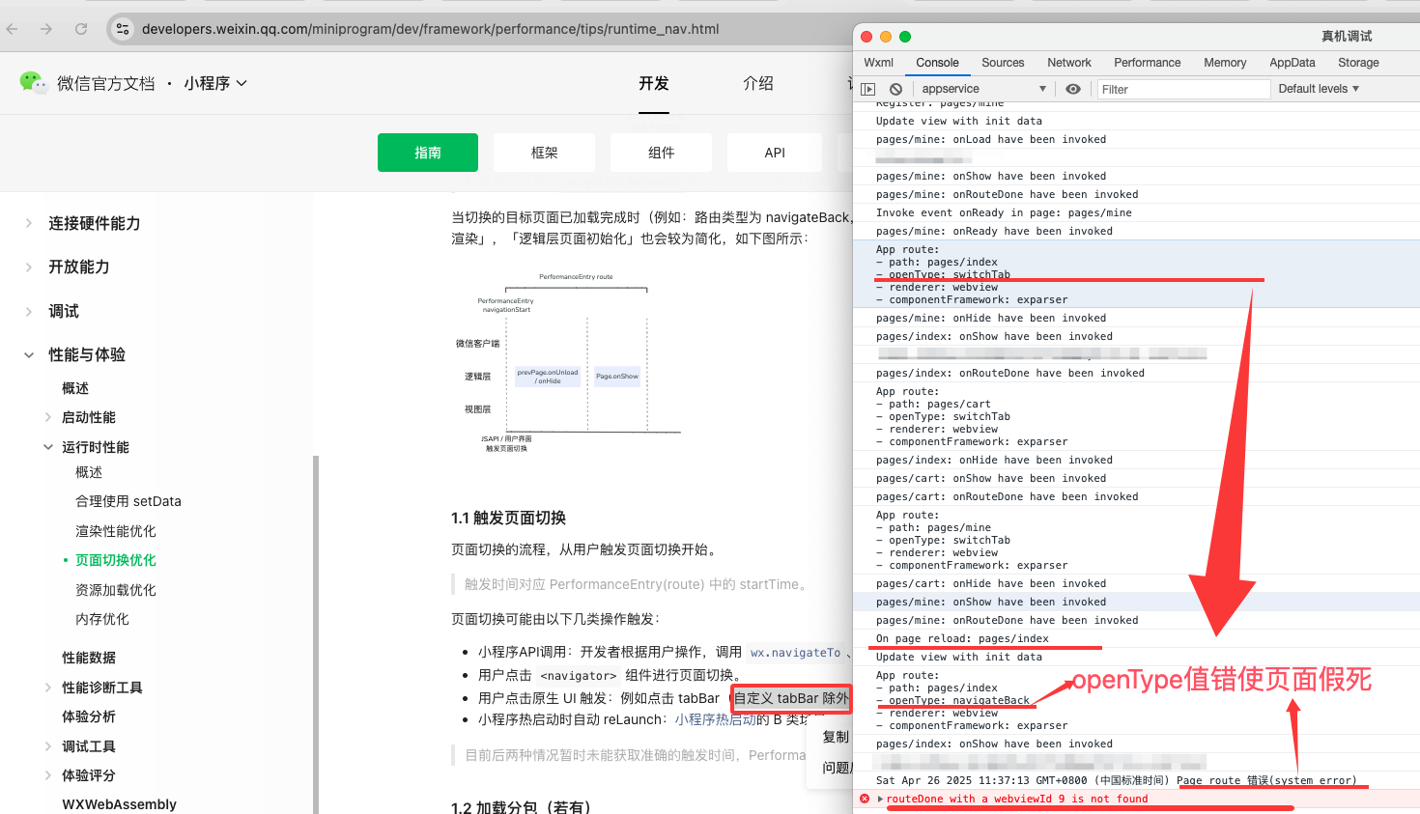Expand the 调试工具 item
This screenshot has width=1420, height=814.
48,746
